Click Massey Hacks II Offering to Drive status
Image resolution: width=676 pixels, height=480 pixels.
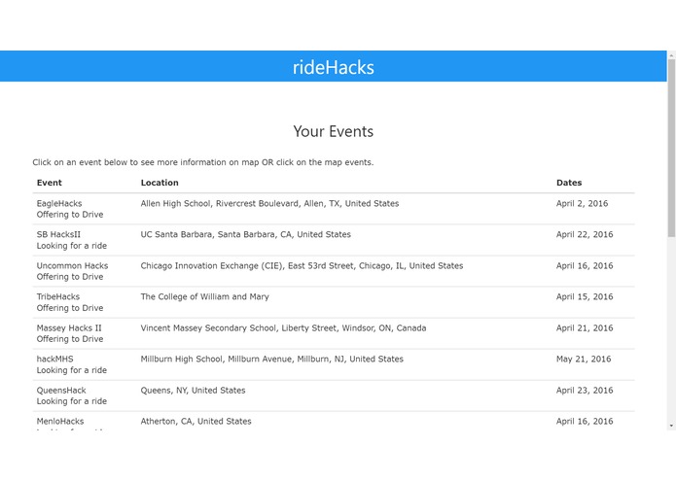coord(70,339)
